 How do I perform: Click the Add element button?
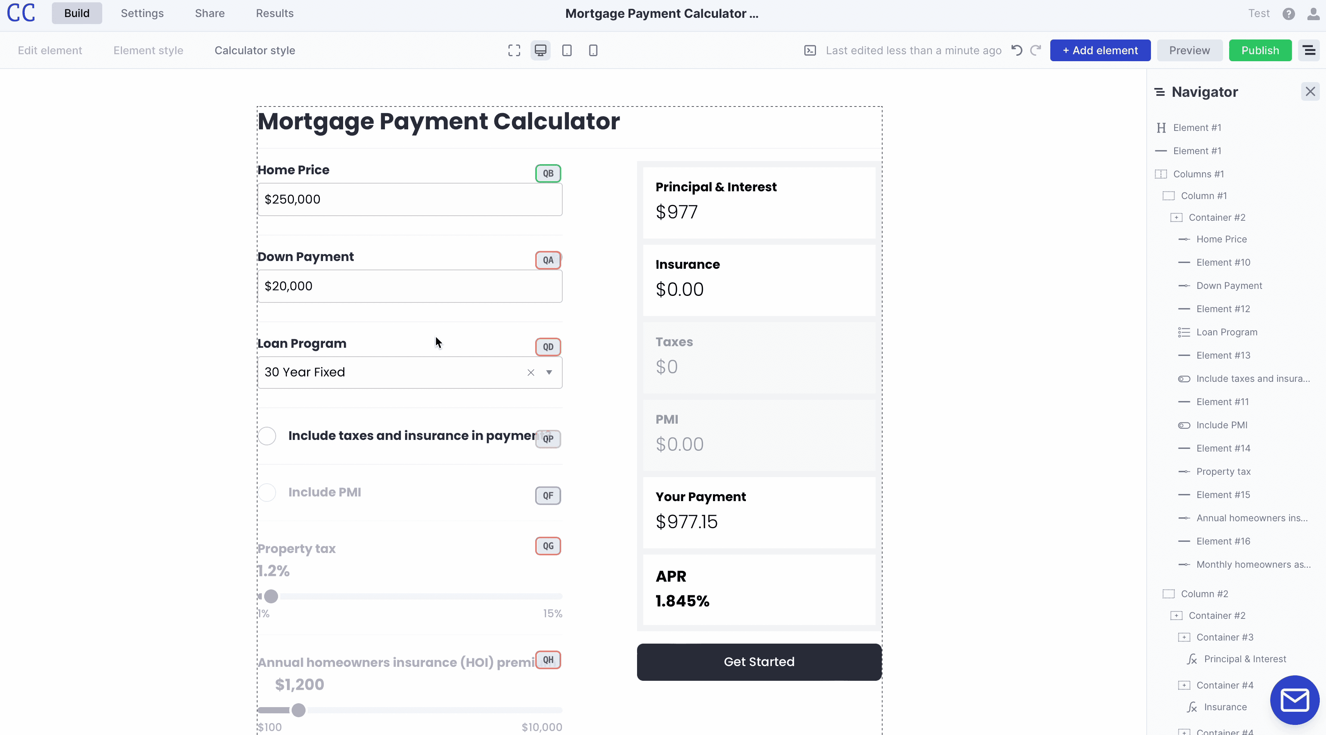click(x=1100, y=50)
